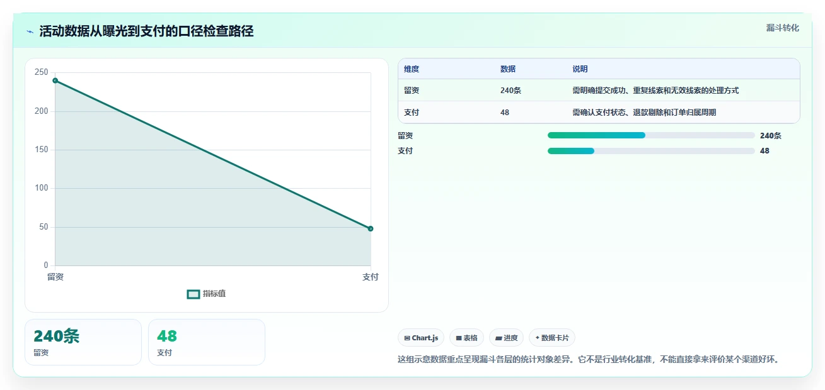Click the footnote starting with 这组示意数据
825x390 pixels.
point(589,360)
